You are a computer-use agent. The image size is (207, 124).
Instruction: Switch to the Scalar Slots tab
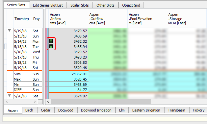coord(79,5)
